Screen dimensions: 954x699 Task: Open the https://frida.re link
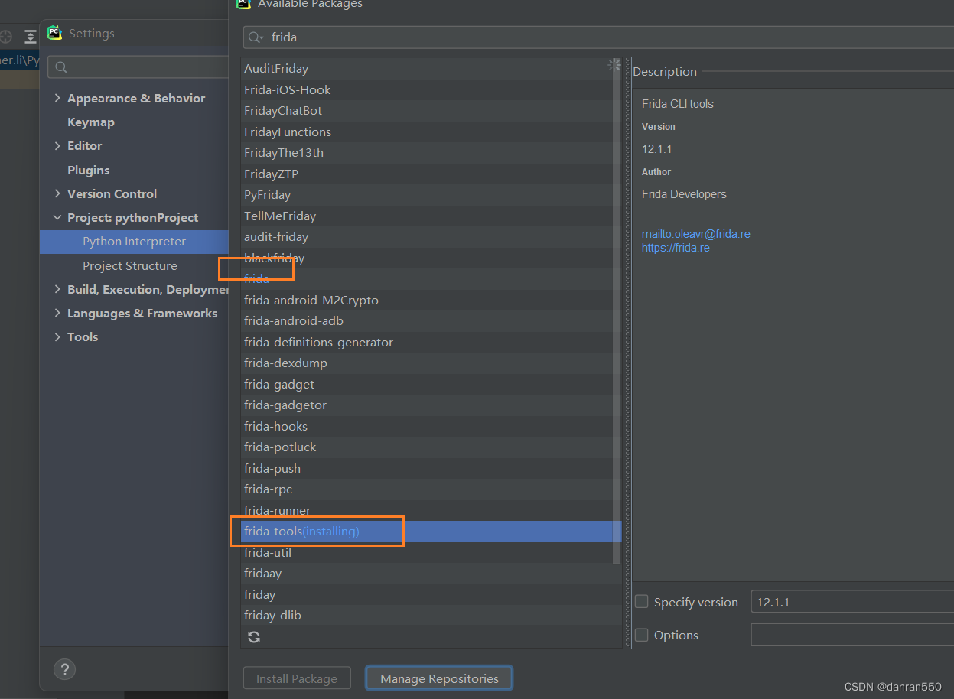[x=676, y=248]
